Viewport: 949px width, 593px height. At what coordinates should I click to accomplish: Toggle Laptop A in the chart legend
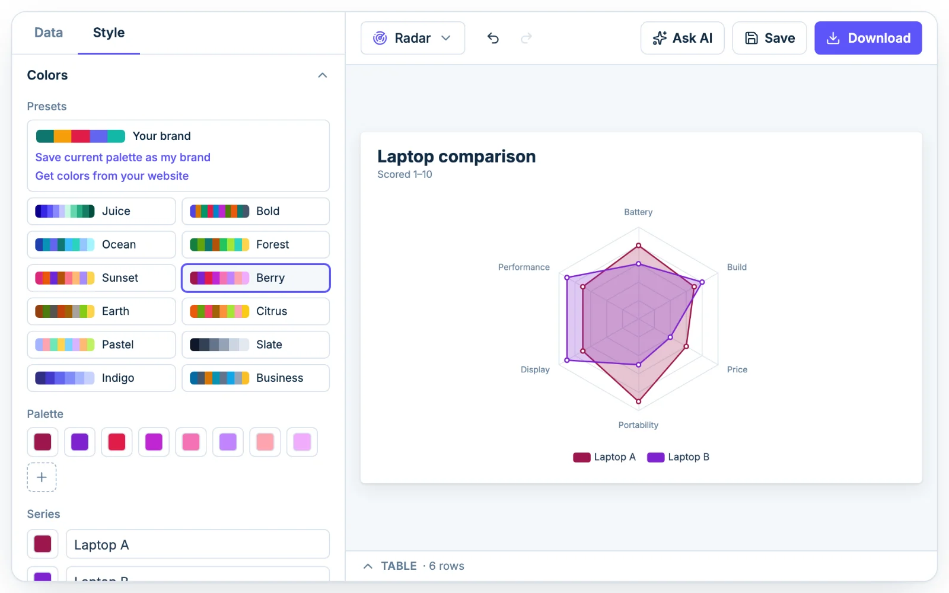(x=604, y=457)
